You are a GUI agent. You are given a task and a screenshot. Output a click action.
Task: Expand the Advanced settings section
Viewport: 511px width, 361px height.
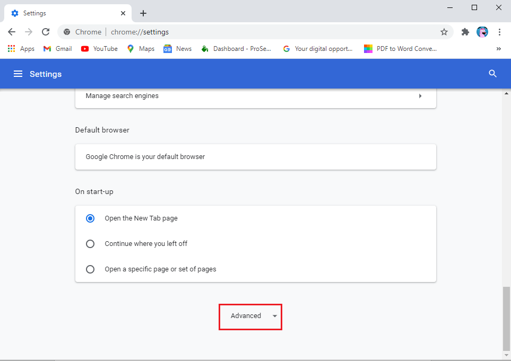[x=250, y=316]
